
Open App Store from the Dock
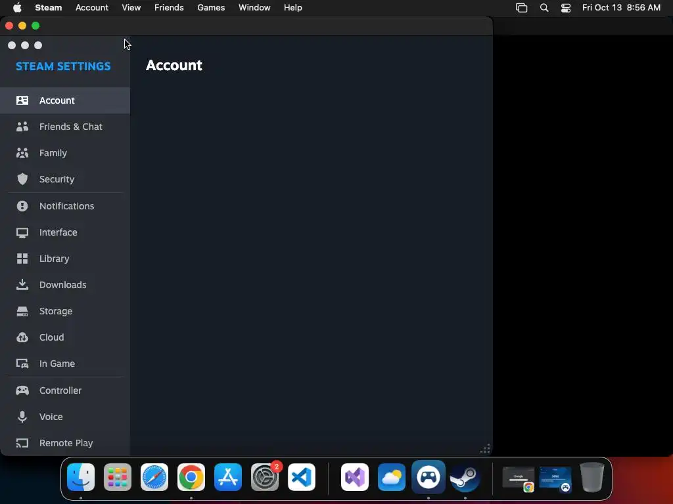(x=228, y=477)
